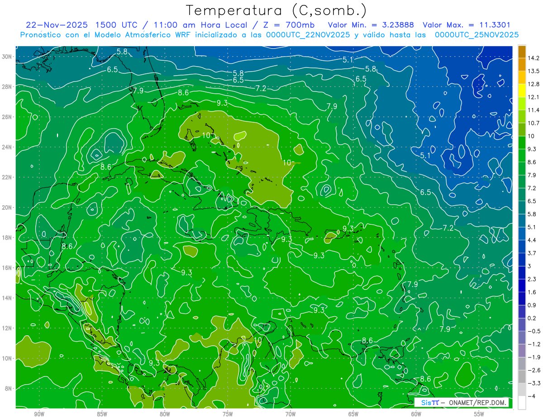The image size is (543, 420).
Task: Click the '11:00 am Hora Local' text
Action: [200, 24]
